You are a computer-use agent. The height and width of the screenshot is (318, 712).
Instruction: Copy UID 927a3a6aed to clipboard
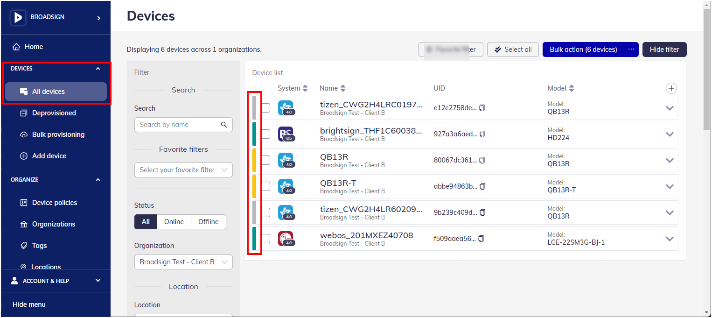(482, 134)
